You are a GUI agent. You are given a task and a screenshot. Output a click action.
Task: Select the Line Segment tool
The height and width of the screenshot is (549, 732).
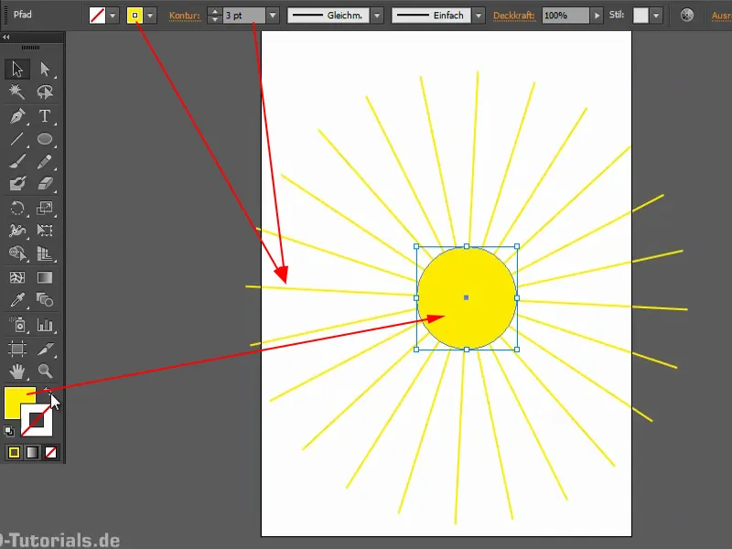pyautogui.click(x=17, y=139)
